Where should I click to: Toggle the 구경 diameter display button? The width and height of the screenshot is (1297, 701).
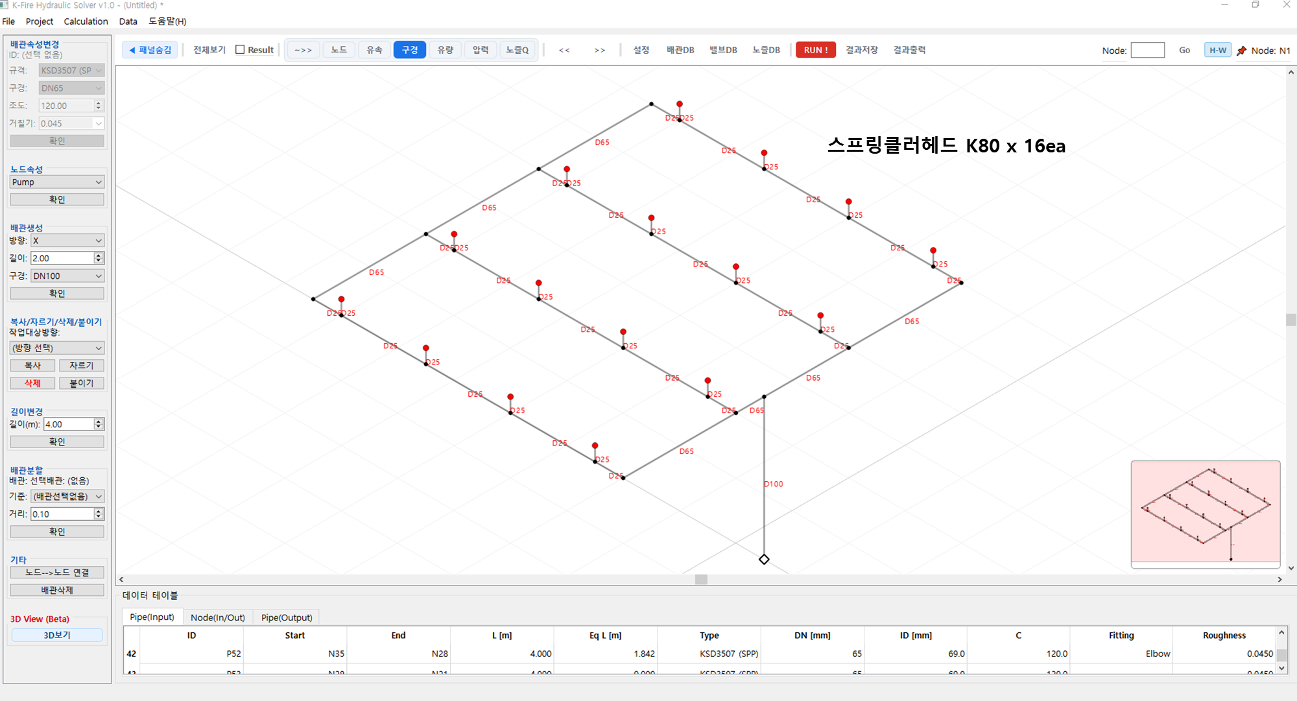409,50
